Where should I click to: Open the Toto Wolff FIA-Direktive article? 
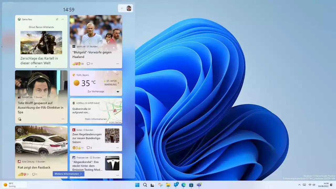point(41,108)
